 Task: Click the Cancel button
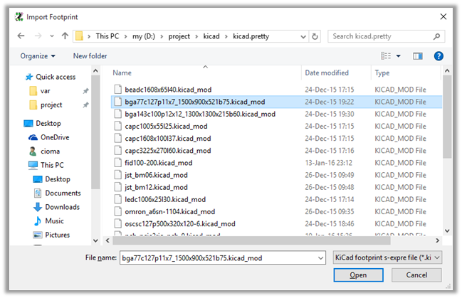point(414,275)
